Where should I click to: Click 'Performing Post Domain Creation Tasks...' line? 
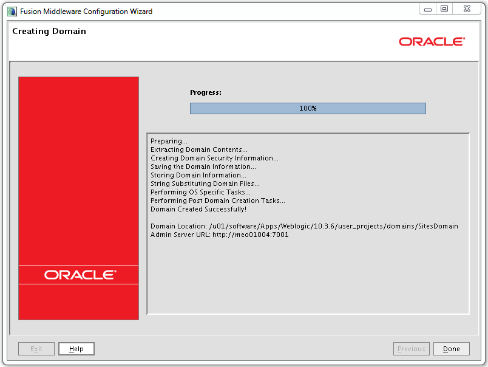[217, 201]
